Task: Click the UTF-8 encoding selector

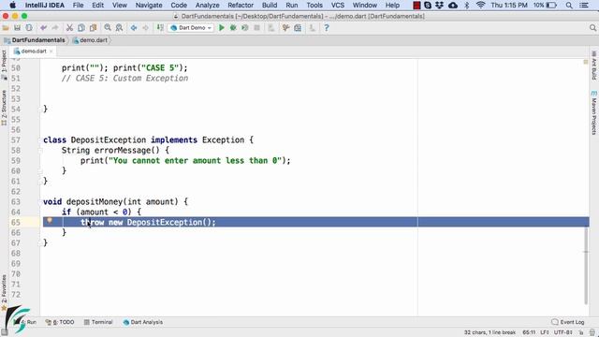Action: (563, 332)
